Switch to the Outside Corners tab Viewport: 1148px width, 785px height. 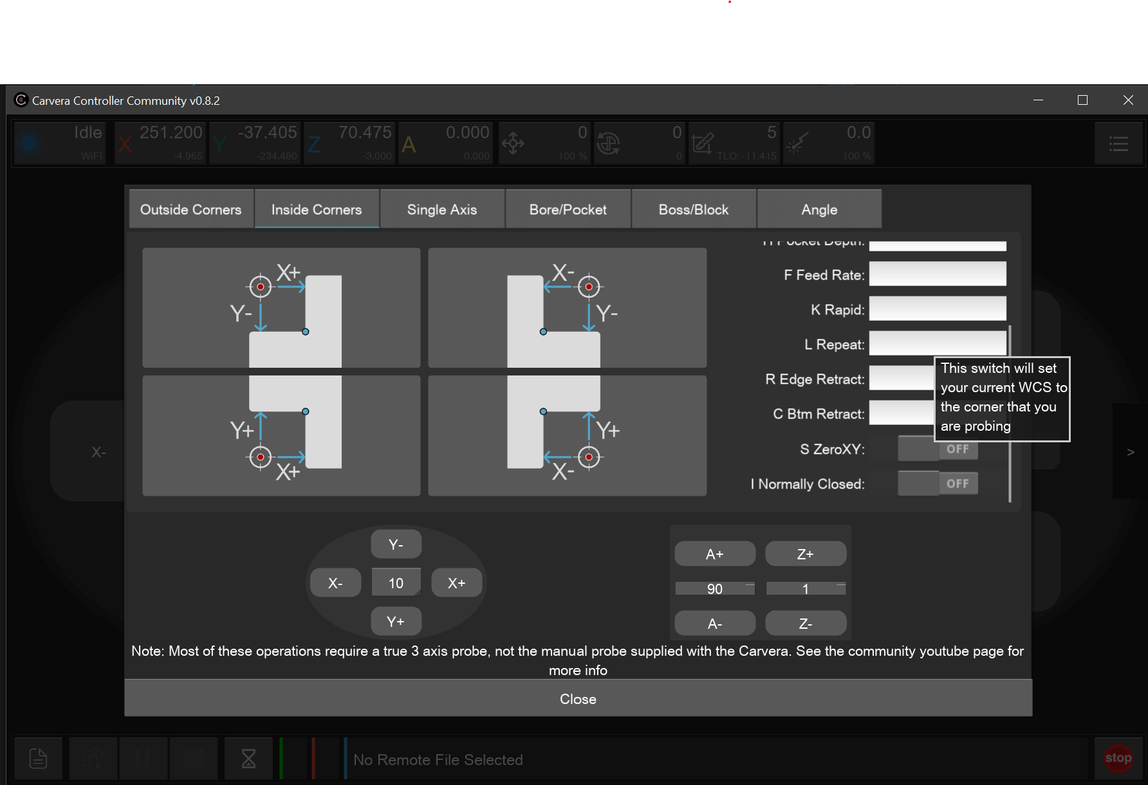point(191,210)
